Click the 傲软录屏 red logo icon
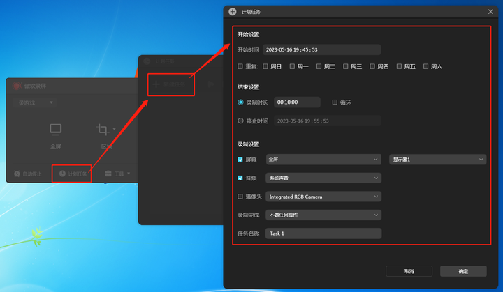503x292 pixels. click(16, 86)
